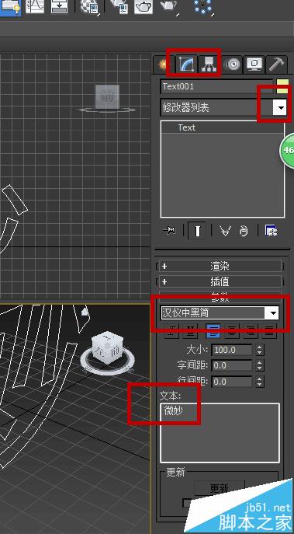Click the 字间距 kerning value field
The height and width of the screenshot is (534, 294).
pyautogui.click(x=232, y=365)
